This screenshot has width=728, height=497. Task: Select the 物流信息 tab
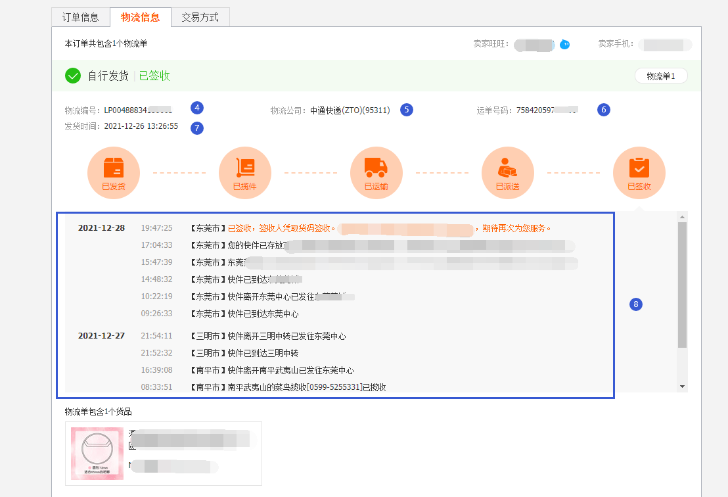pyautogui.click(x=141, y=17)
